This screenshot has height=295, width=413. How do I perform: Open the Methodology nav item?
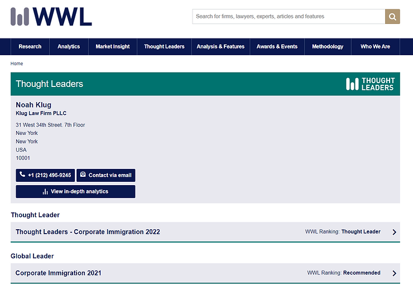[328, 47]
